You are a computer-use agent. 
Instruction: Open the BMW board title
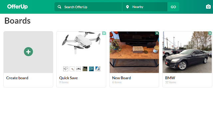(170, 78)
